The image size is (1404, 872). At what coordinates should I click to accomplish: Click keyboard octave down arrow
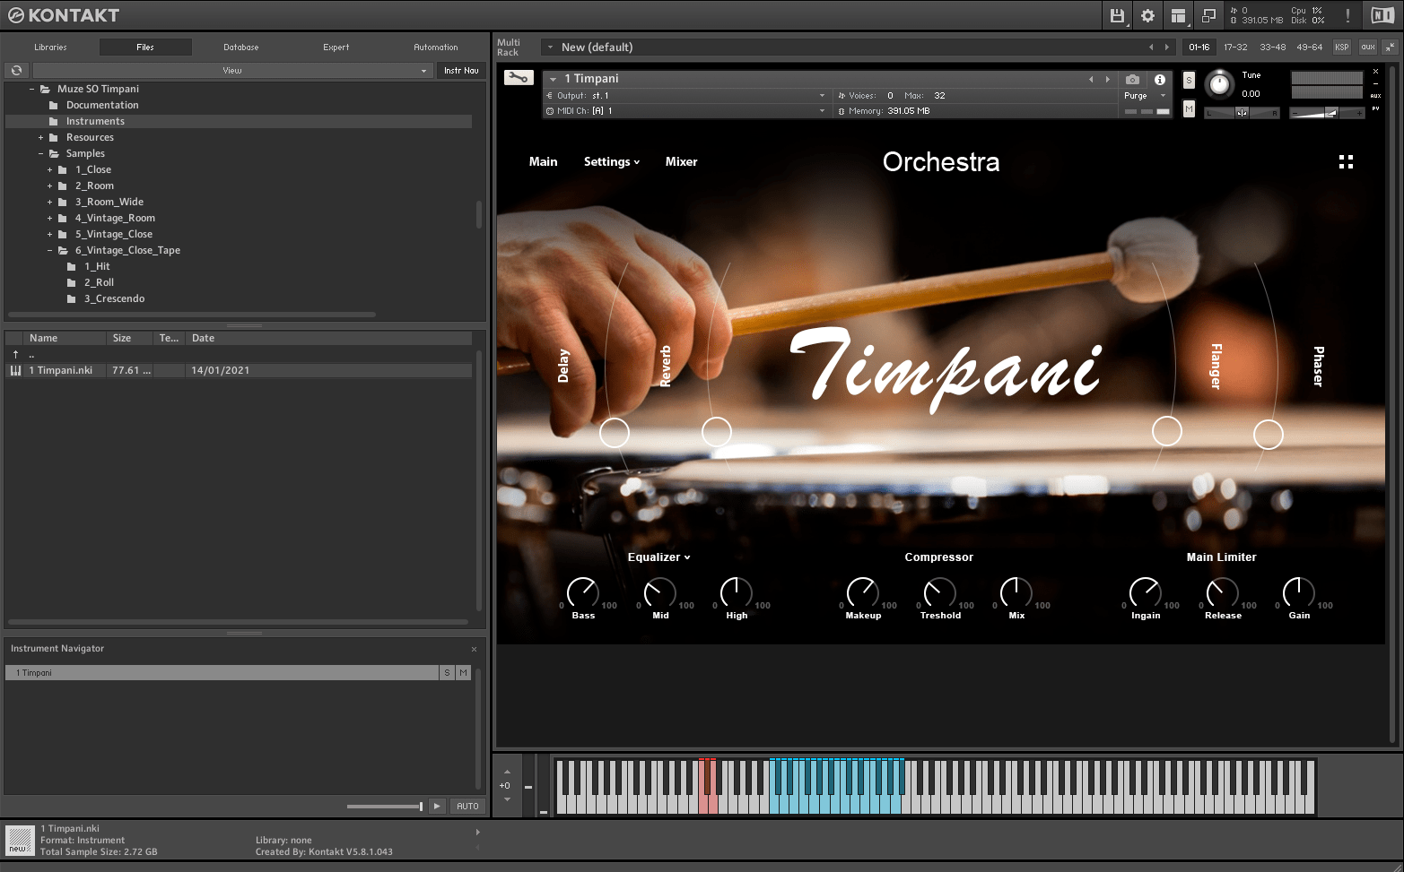tap(507, 799)
